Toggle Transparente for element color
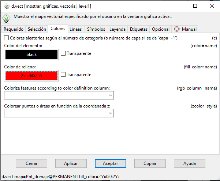This screenshot has height=181, width=220. (x=63, y=53)
